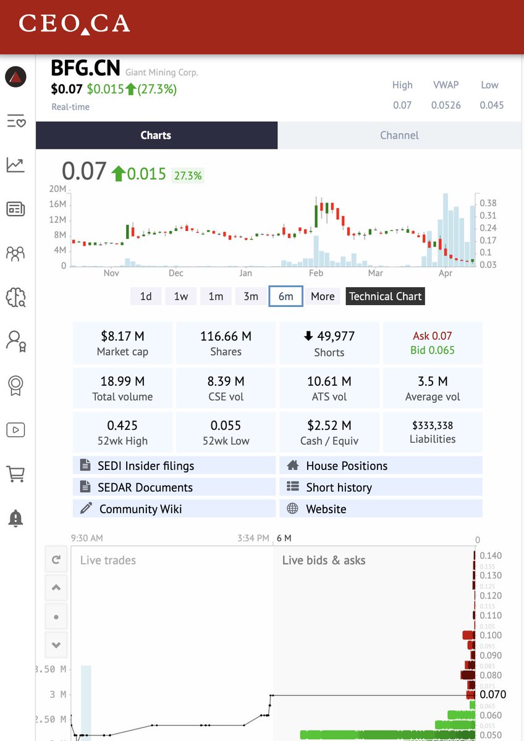Open the news sidebar icon
The image size is (524, 741).
click(x=15, y=209)
